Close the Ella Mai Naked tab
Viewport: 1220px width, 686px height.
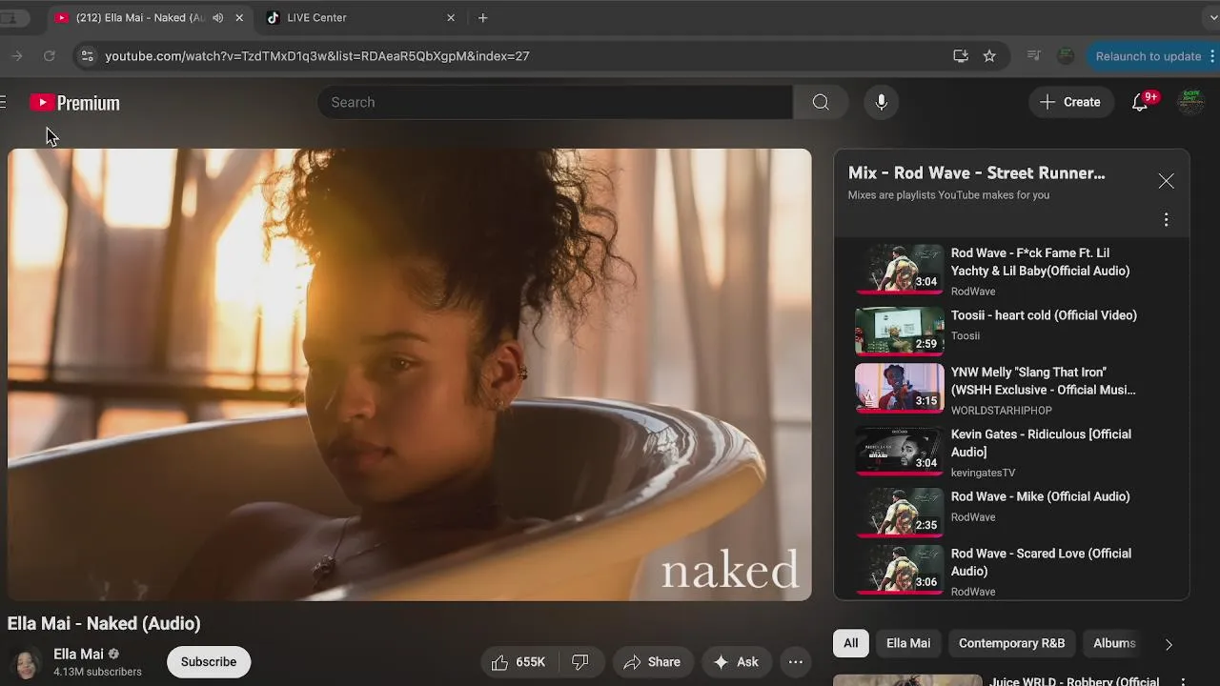(x=239, y=17)
